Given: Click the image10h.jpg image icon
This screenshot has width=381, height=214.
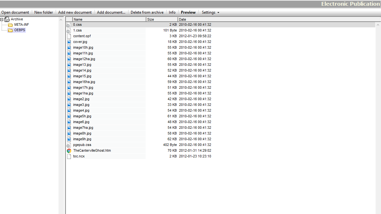Looking at the screenshot, I should (x=69, y=48).
